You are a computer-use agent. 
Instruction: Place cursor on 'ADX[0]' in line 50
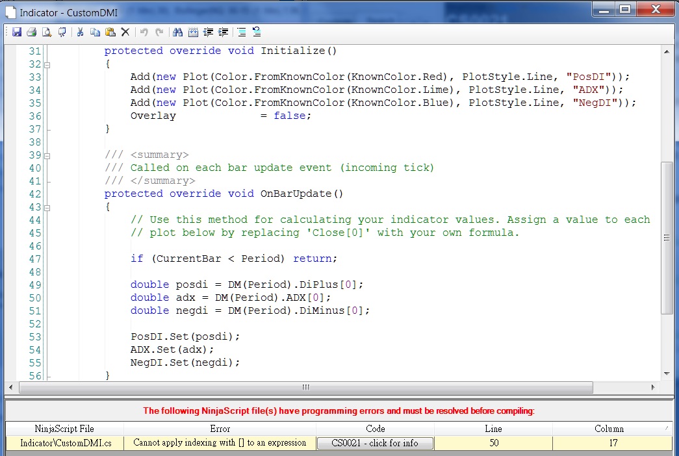click(x=305, y=298)
